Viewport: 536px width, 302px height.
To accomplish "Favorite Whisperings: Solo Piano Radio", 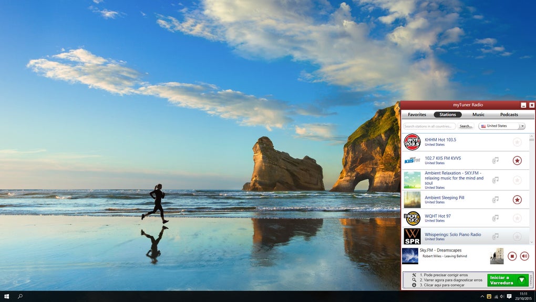I will 517,236.
